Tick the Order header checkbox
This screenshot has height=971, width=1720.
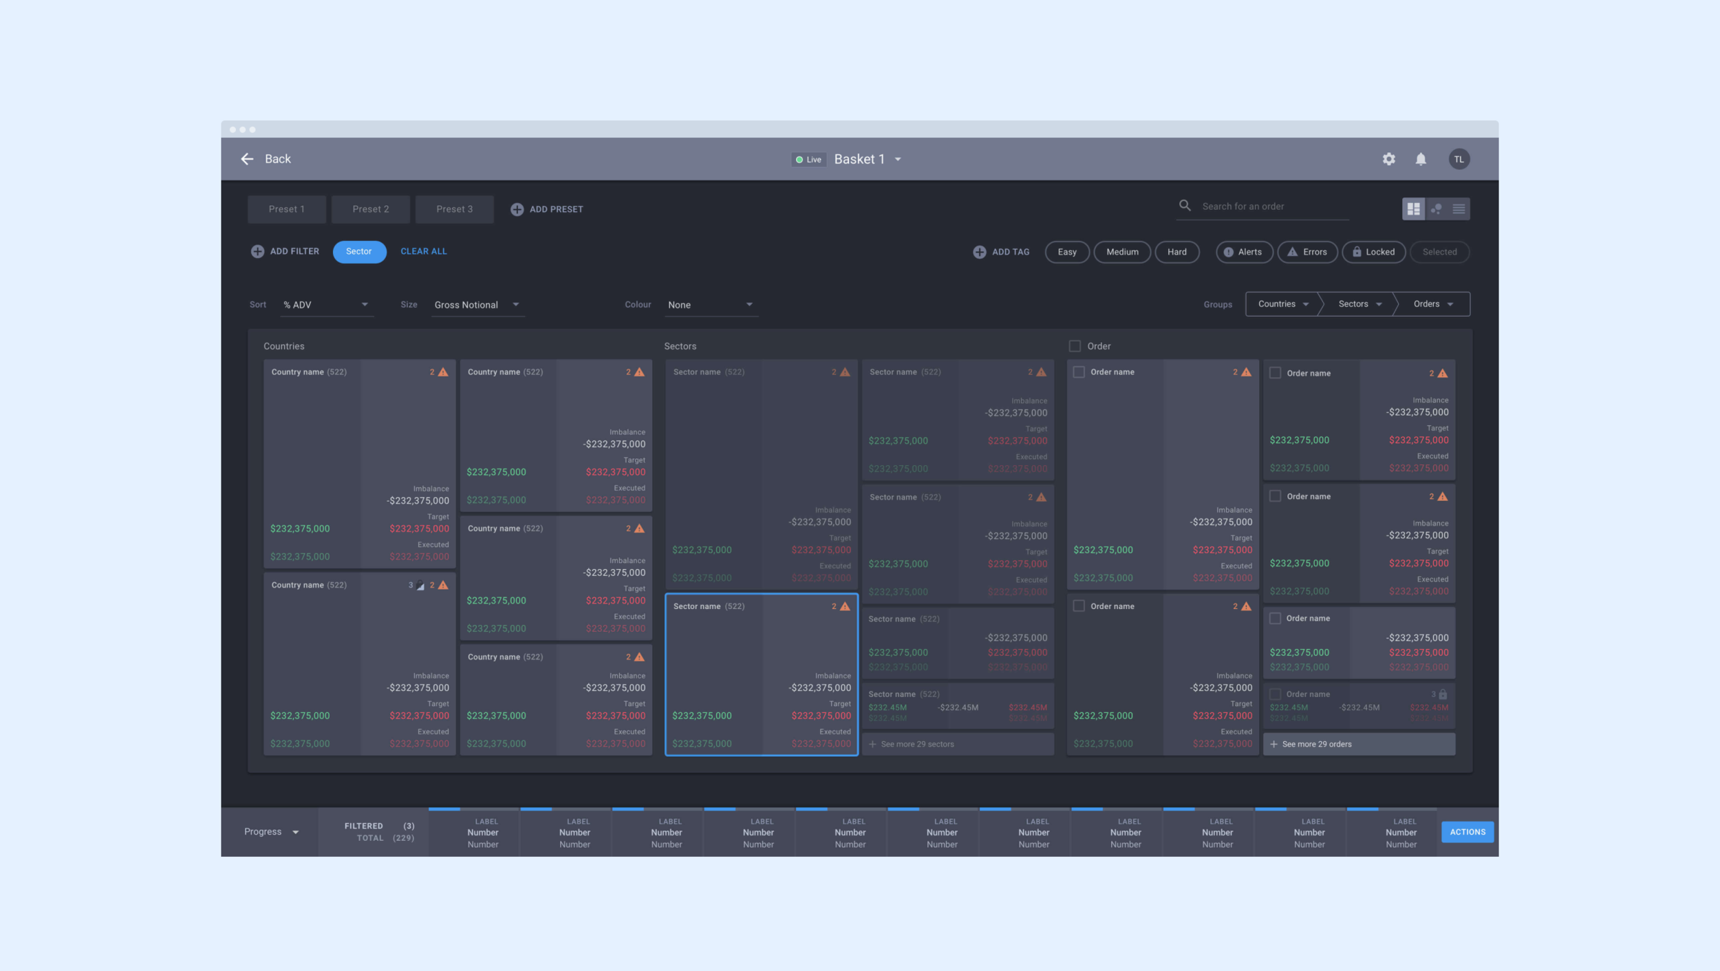[1075, 346]
